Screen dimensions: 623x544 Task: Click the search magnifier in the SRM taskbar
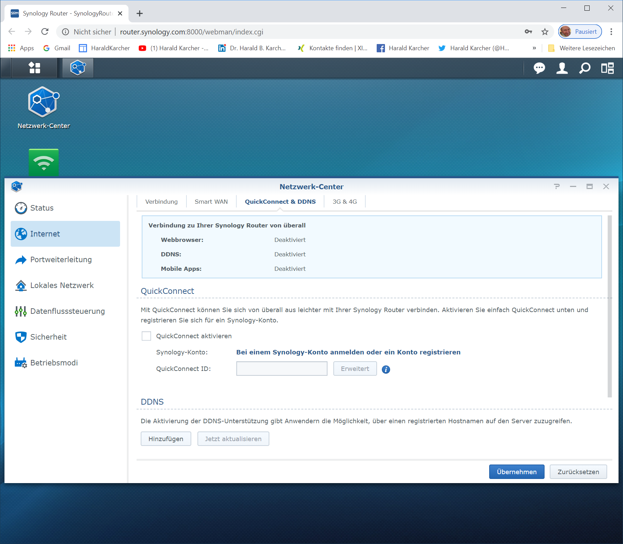coord(584,68)
